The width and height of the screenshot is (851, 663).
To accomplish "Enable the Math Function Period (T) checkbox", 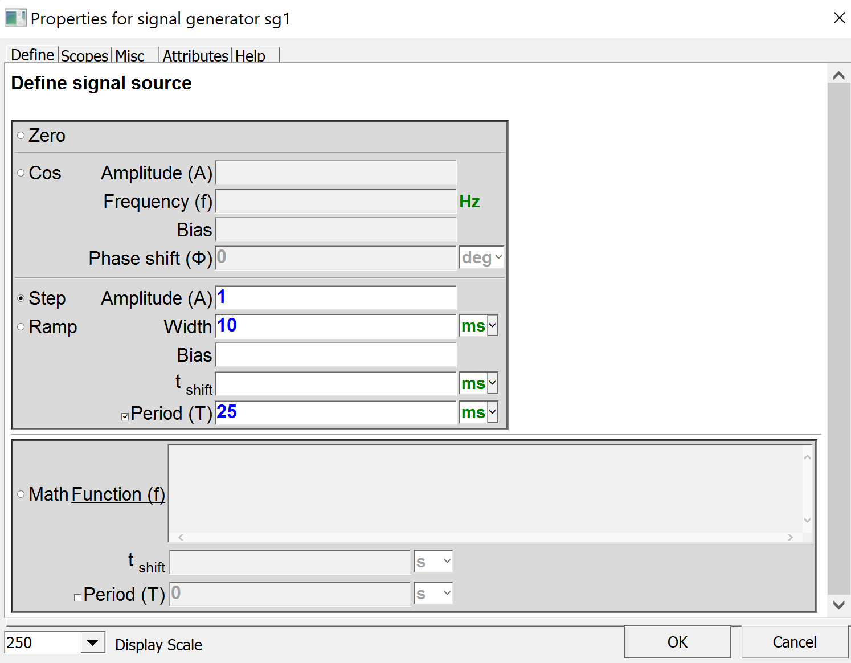I will pos(78,597).
